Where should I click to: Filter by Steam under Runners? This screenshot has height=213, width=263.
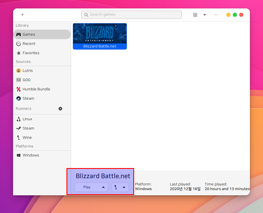[28, 128]
